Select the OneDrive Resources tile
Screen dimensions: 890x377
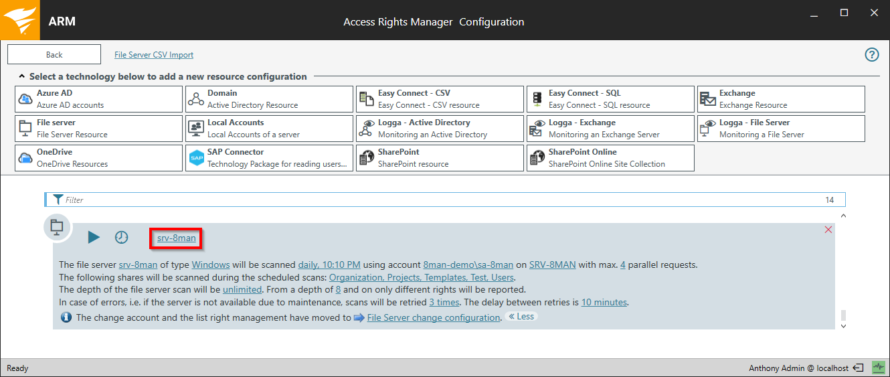pos(98,158)
